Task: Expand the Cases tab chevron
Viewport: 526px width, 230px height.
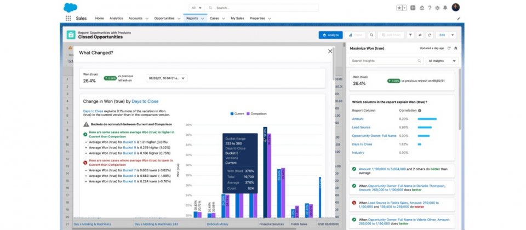Action: coord(224,19)
